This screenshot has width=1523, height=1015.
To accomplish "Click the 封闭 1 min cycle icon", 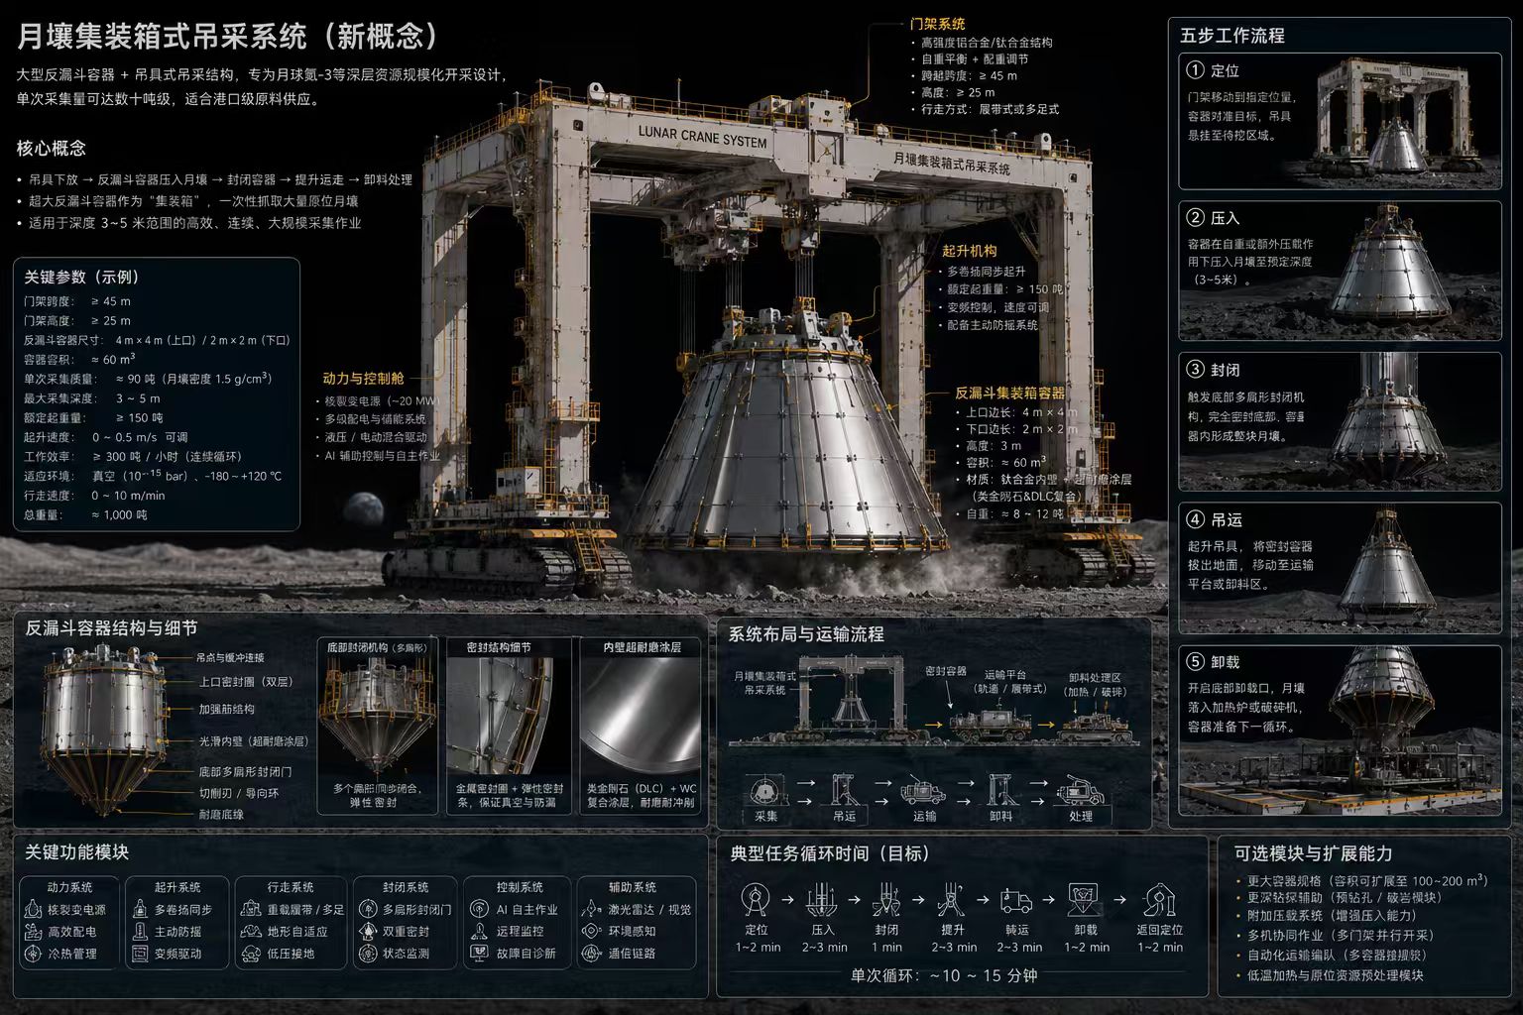I will tap(886, 900).
